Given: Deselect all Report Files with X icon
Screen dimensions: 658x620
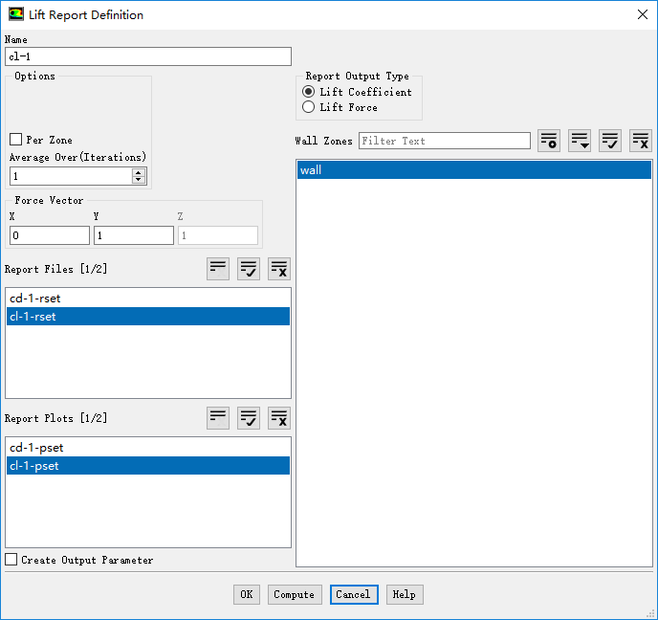Looking at the screenshot, I should click(x=279, y=269).
